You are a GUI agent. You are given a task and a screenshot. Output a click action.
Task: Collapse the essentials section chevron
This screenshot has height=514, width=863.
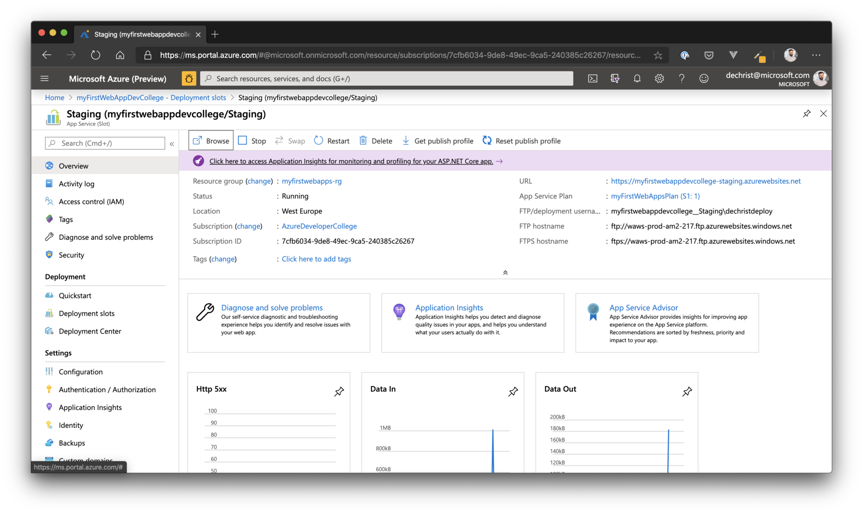point(505,273)
